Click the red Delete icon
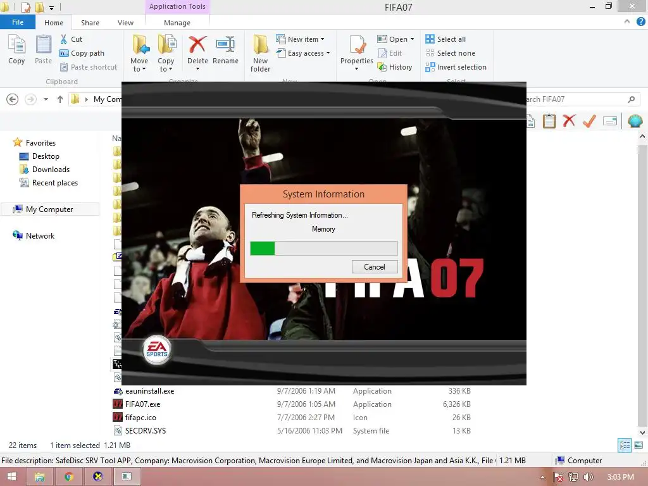Image resolution: width=648 pixels, height=486 pixels. pos(197,45)
